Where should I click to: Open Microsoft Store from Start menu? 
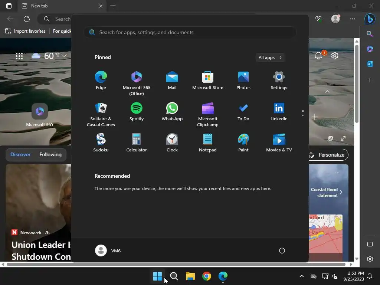[x=208, y=81]
